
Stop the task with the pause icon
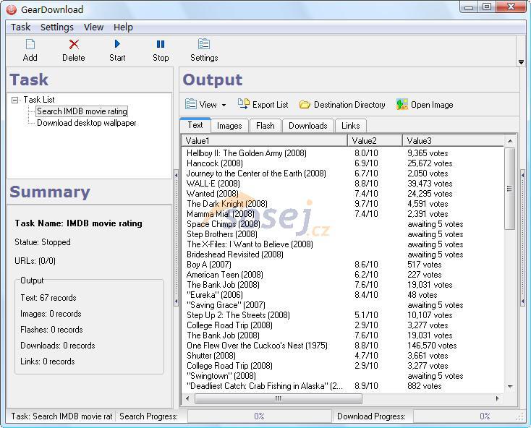click(161, 44)
